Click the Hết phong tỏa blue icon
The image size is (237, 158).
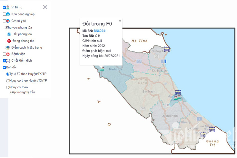pyautogui.click(x=9, y=34)
